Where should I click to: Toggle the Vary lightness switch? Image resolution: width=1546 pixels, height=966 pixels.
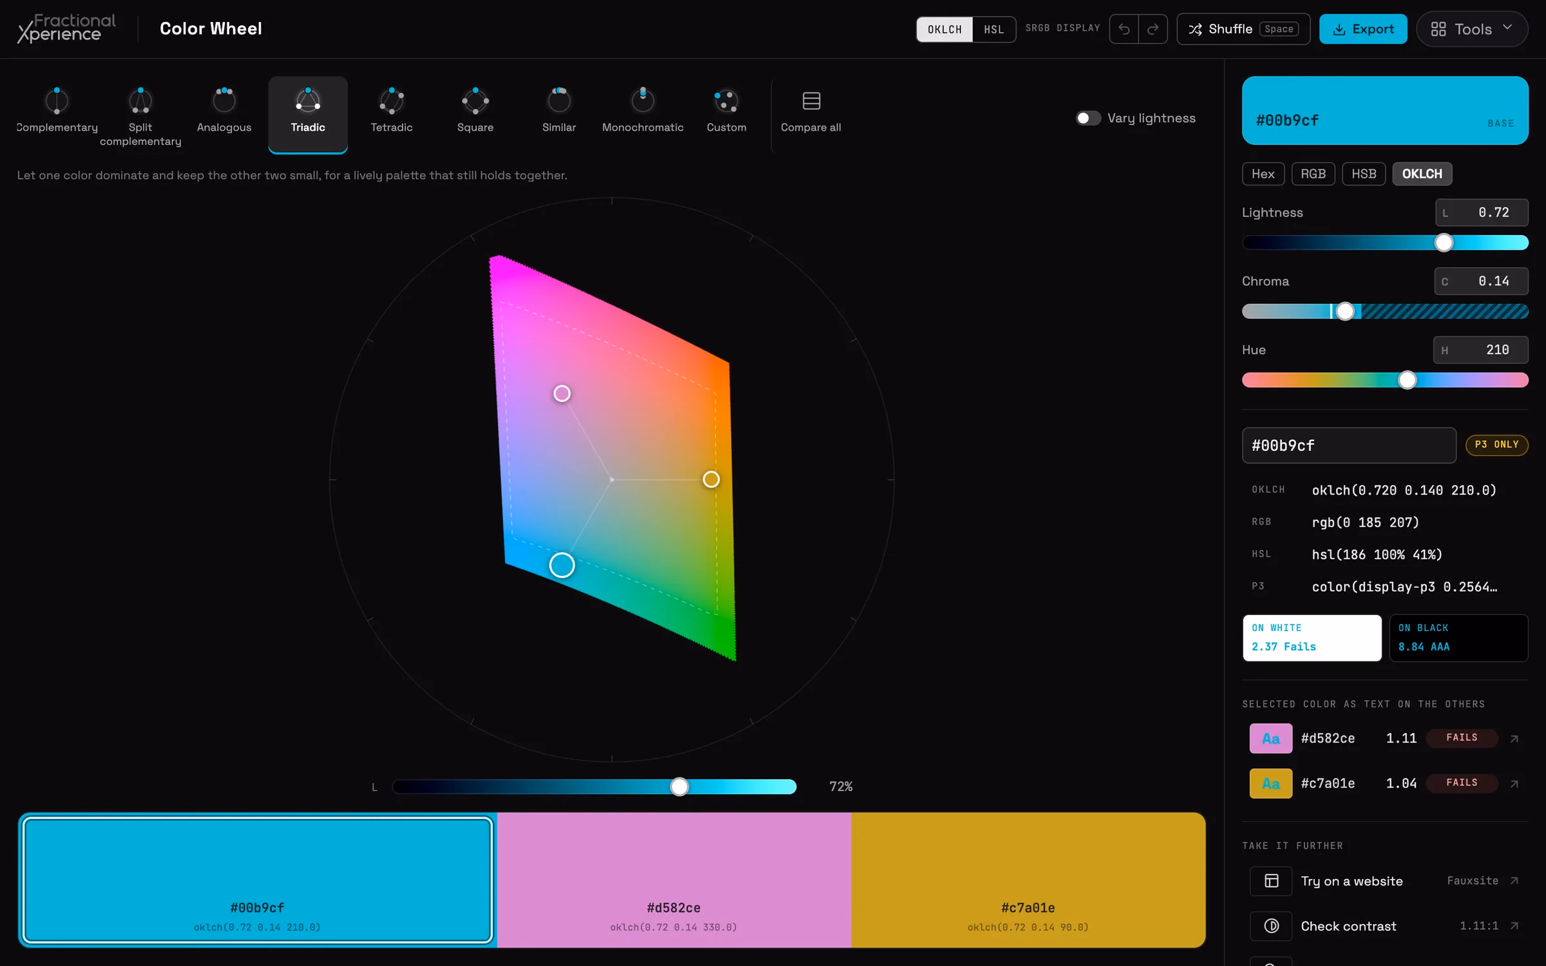point(1088,118)
